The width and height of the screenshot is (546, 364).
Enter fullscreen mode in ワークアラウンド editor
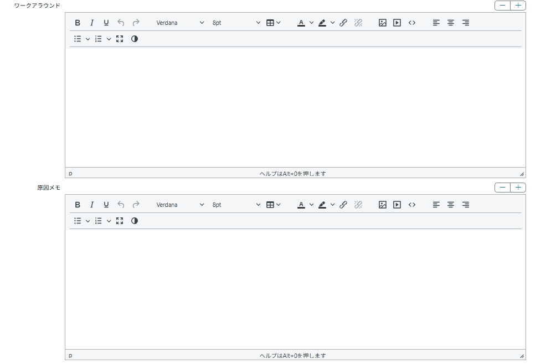[120, 39]
